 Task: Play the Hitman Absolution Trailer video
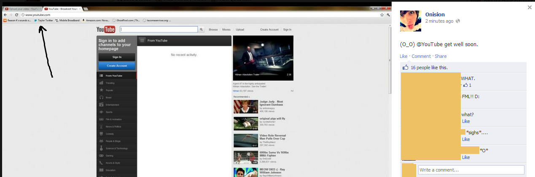tap(263, 58)
